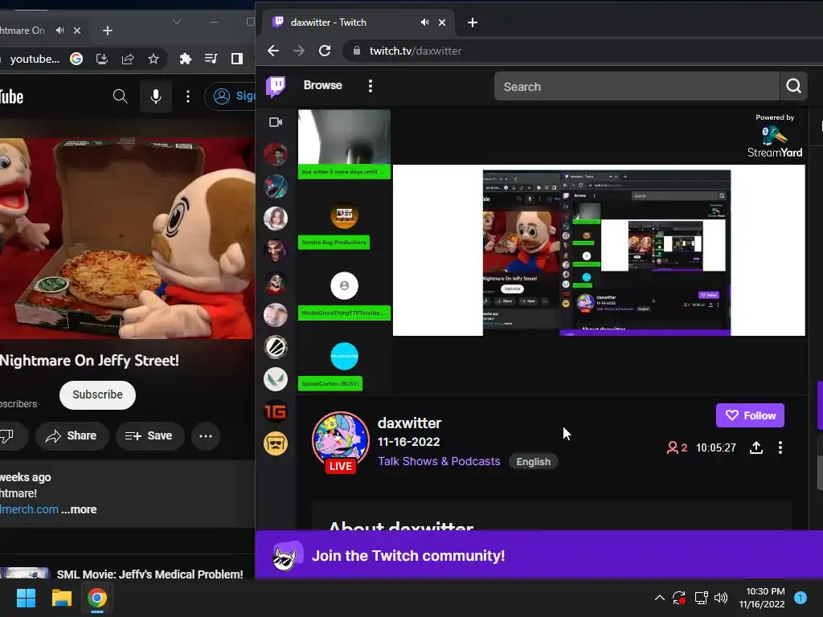Save the YouTube video to a playlist

click(149, 435)
